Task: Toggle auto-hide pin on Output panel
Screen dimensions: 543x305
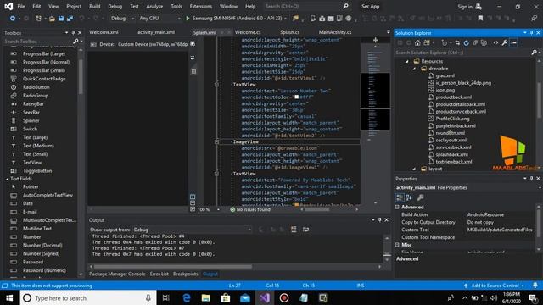Action: [x=380, y=220]
